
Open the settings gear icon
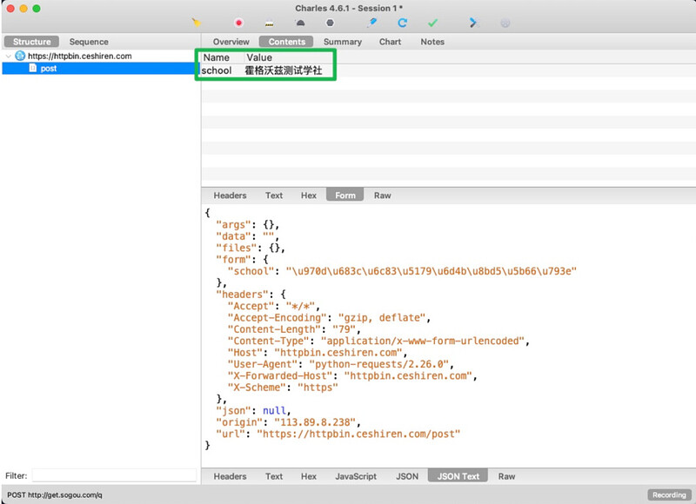[x=505, y=23]
